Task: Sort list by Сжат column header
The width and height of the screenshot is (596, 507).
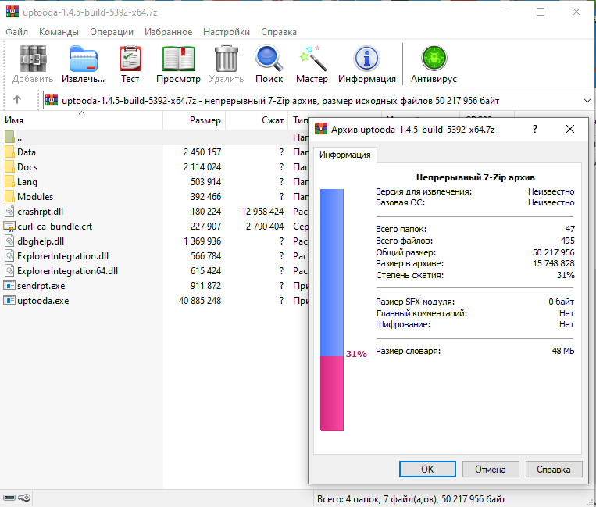Action: [x=256, y=120]
